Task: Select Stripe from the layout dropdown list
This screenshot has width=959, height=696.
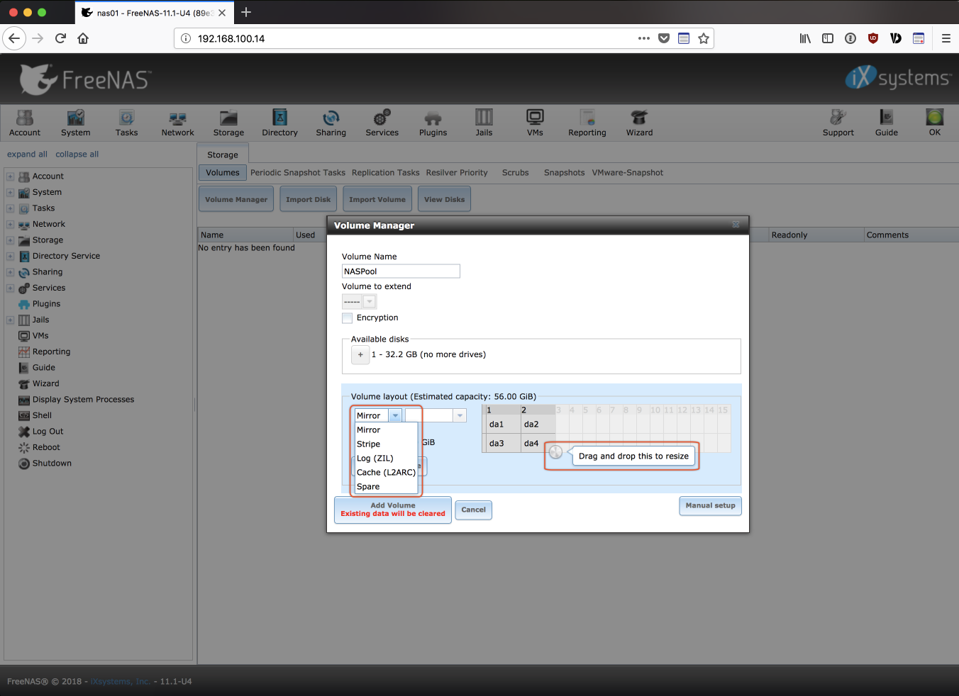Action: click(x=369, y=444)
